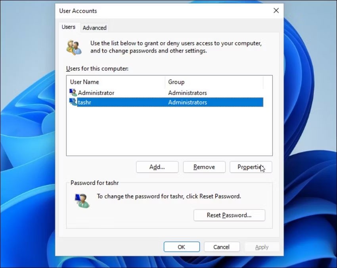Remove the selected user account
This screenshot has height=268, width=337.
[204, 167]
